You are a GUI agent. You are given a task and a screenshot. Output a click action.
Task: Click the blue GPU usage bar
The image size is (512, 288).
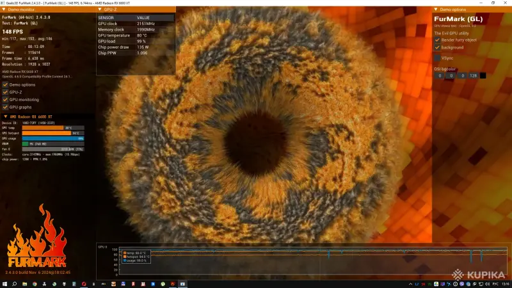pos(53,138)
